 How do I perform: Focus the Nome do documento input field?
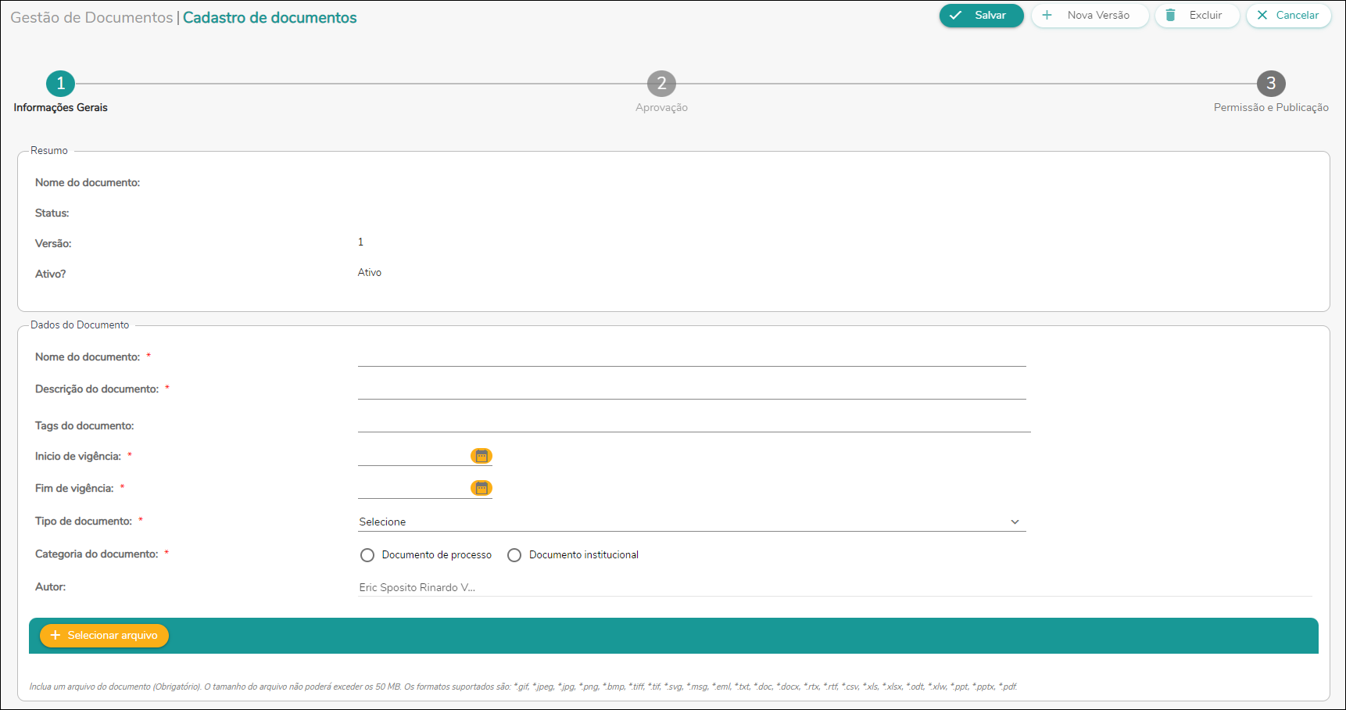tap(692, 357)
